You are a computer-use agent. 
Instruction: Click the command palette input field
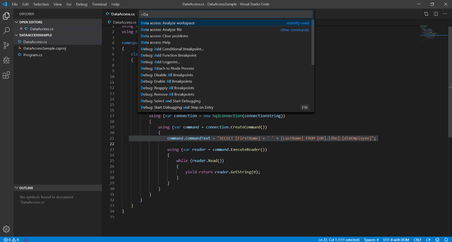[x=226, y=13]
